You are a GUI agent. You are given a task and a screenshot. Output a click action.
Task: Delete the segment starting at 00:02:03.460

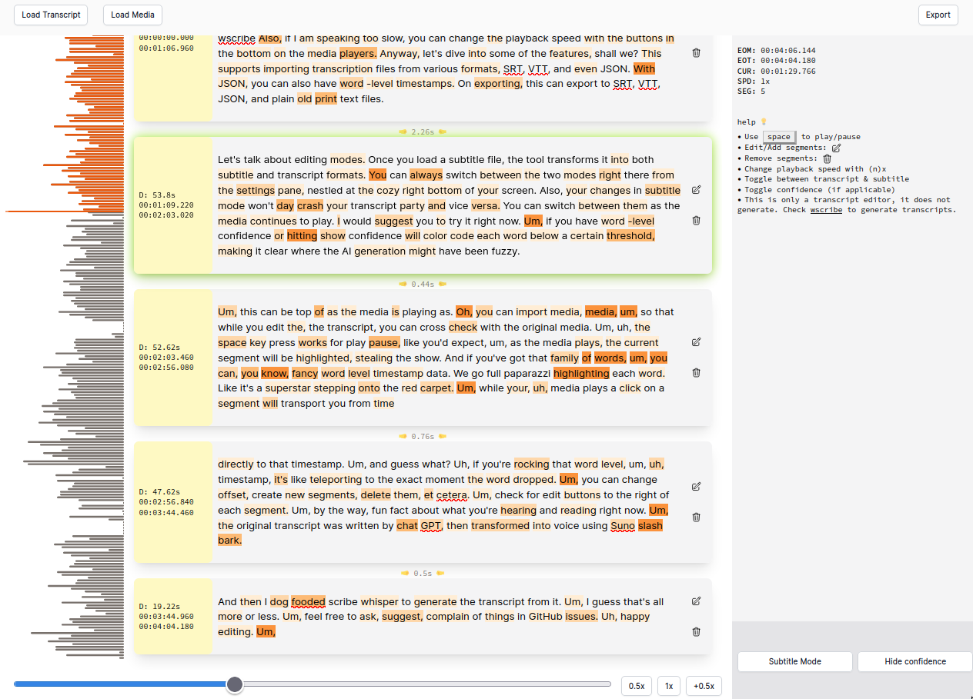tap(696, 372)
